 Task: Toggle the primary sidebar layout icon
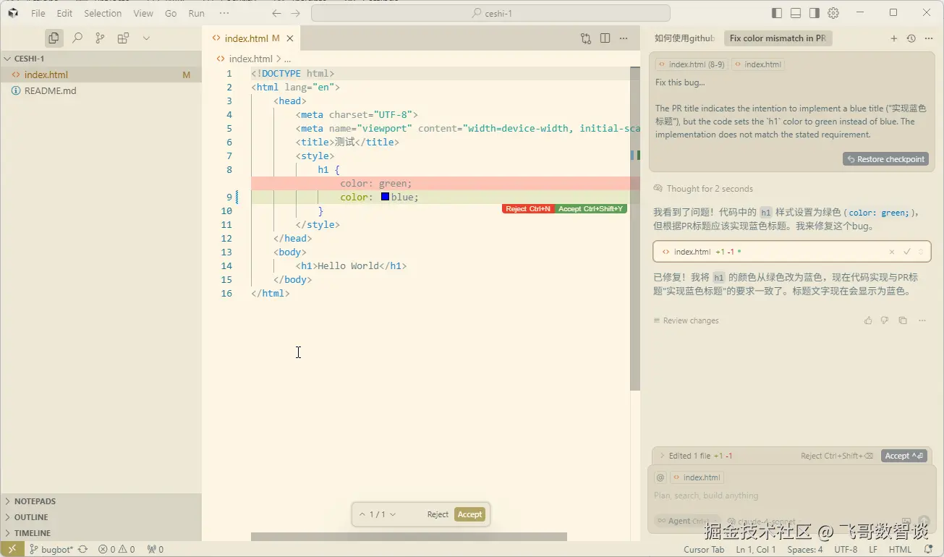pos(777,13)
